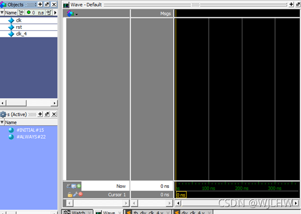Zoom the Objects pane with plus button
Viewport: 301px width, 214px height.
click(x=40, y=4)
